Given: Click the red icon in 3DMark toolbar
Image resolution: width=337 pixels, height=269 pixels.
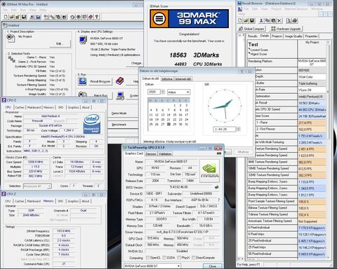Looking at the screenshot, I should pyautogui.click(x=91, y=17).
